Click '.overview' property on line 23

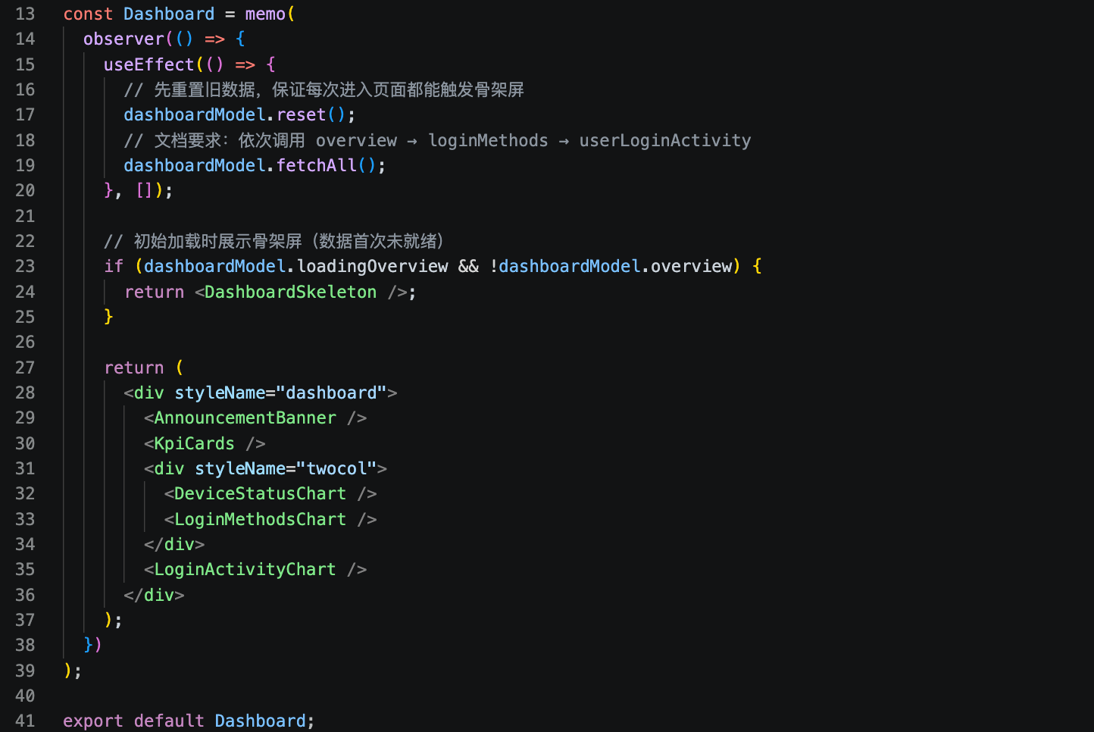pyautogui.click(x=687, y=266)
